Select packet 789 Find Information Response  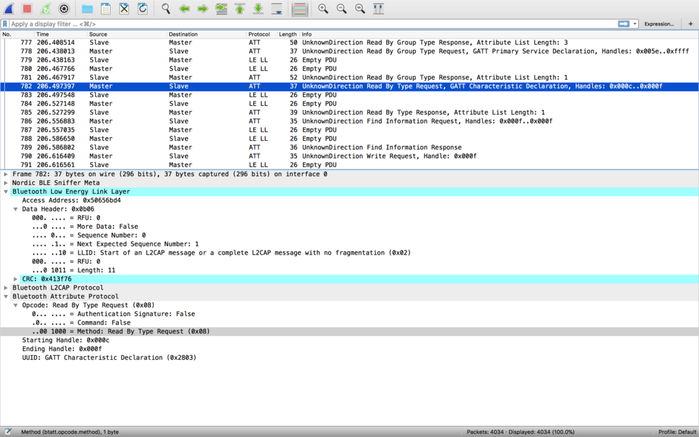click(349, 147)
